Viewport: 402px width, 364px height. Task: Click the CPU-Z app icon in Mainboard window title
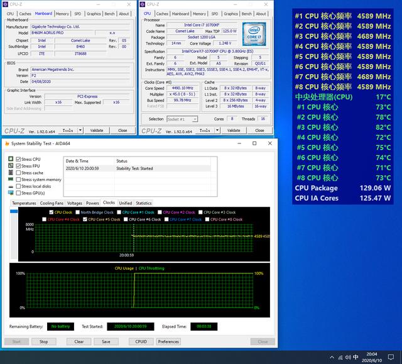pyautogui.click(x=6, y=4)
